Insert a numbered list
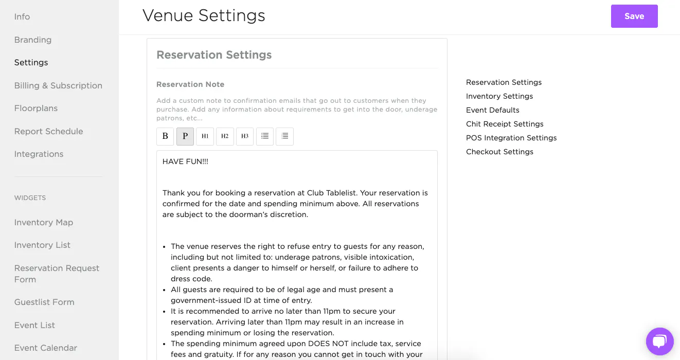The image size is (680, 360). click(284, 136)
